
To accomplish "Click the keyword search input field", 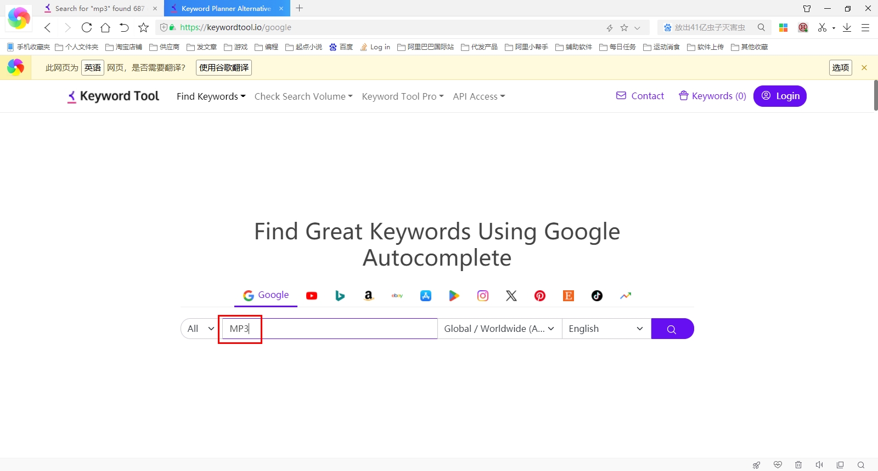I will 329,329.
